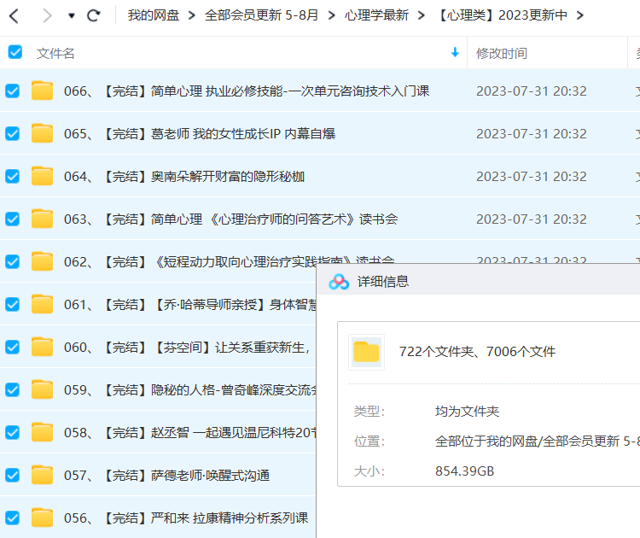Uncheck the checkbox for item 065 葛老师
The width and height of the screenshot is (640, 538).
coord(13,133)
